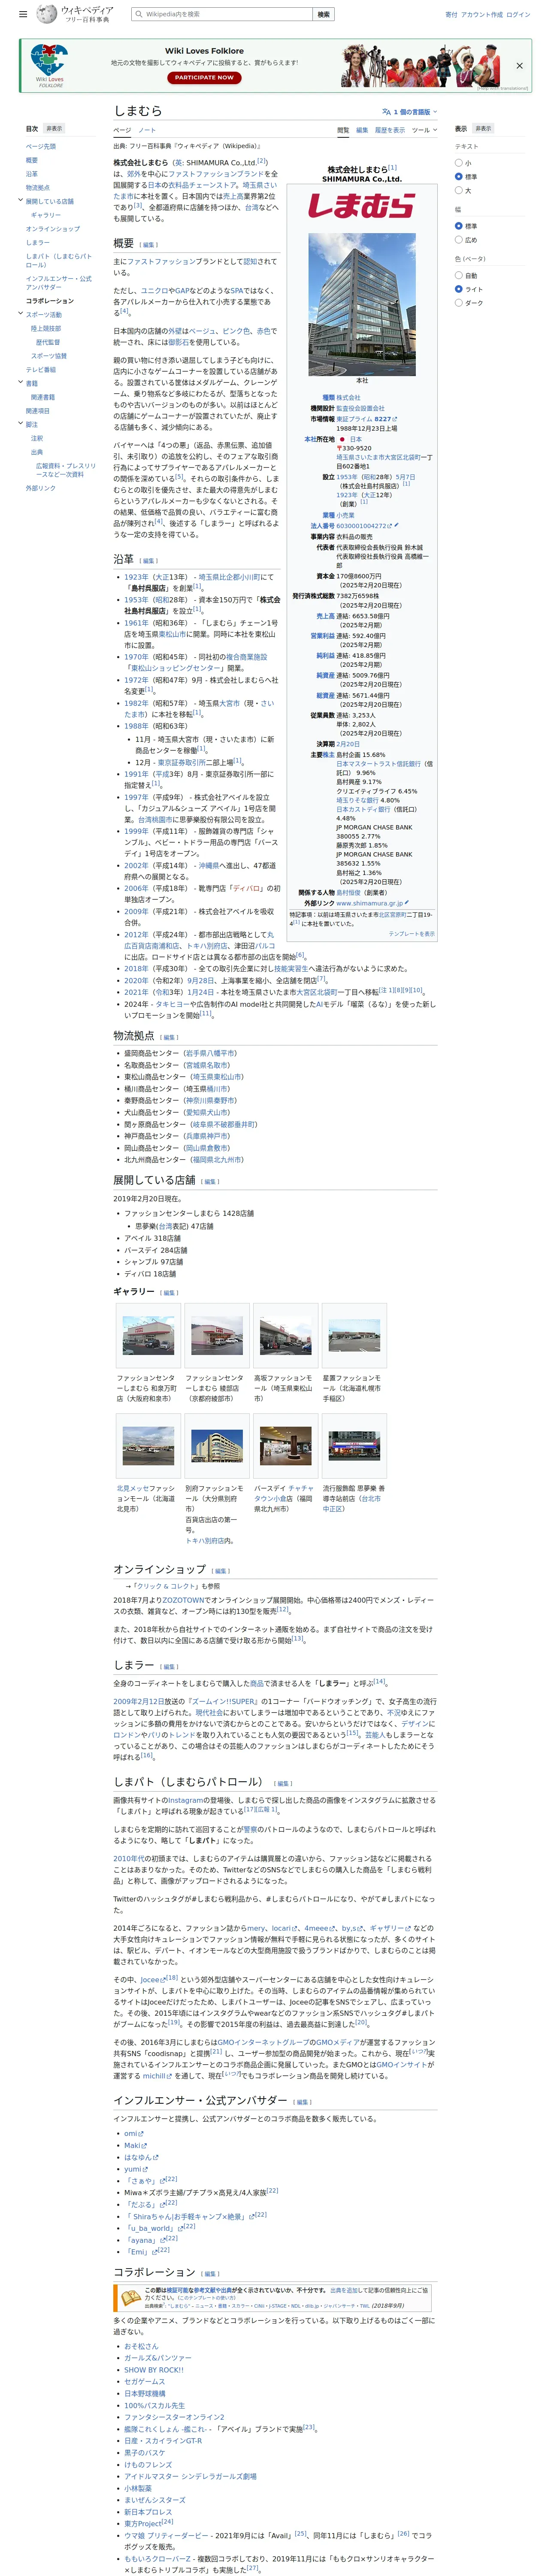Image resolution: width=551 pixels, height=2576 pixels.
Task: Collapse スポーツ活動 section in the contents
Action: 20,314
